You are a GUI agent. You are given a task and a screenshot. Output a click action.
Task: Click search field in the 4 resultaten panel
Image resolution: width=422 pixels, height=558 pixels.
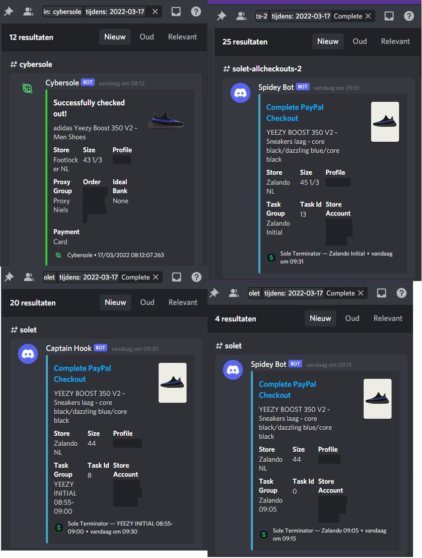[x=307, y=293]
